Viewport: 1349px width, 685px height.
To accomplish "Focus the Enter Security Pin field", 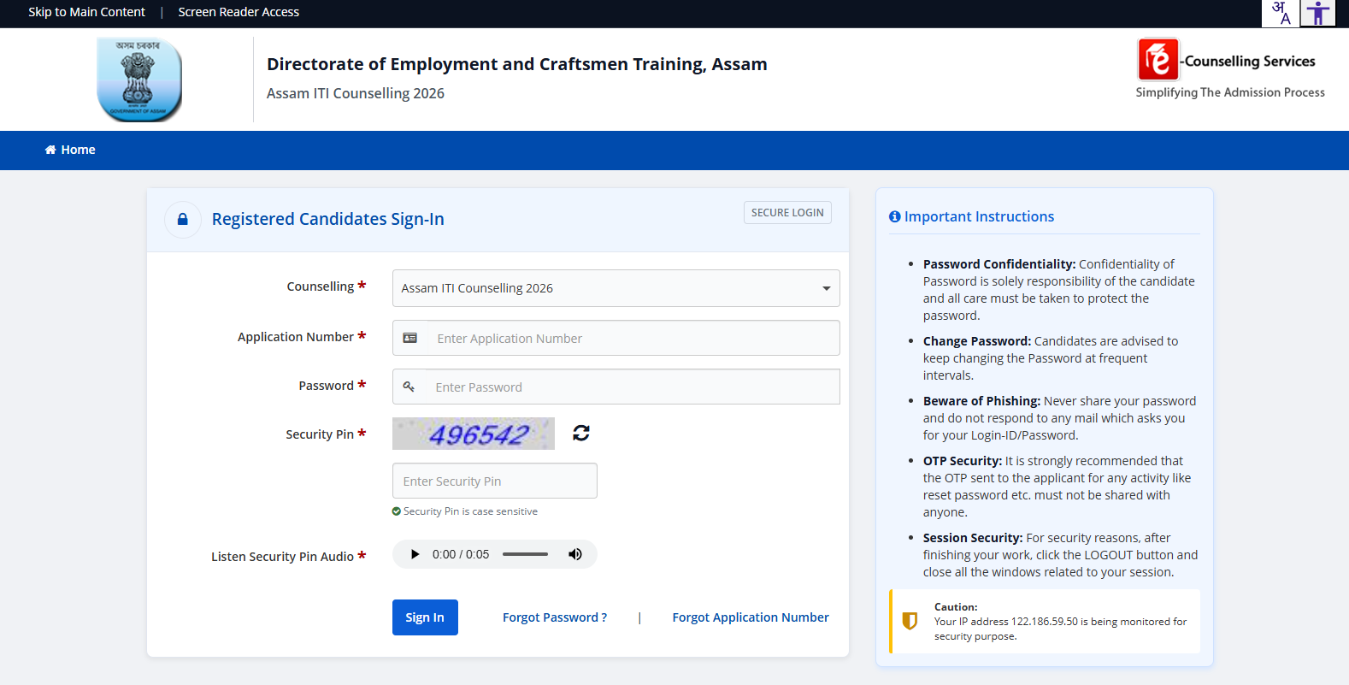I will pos(495,481).
